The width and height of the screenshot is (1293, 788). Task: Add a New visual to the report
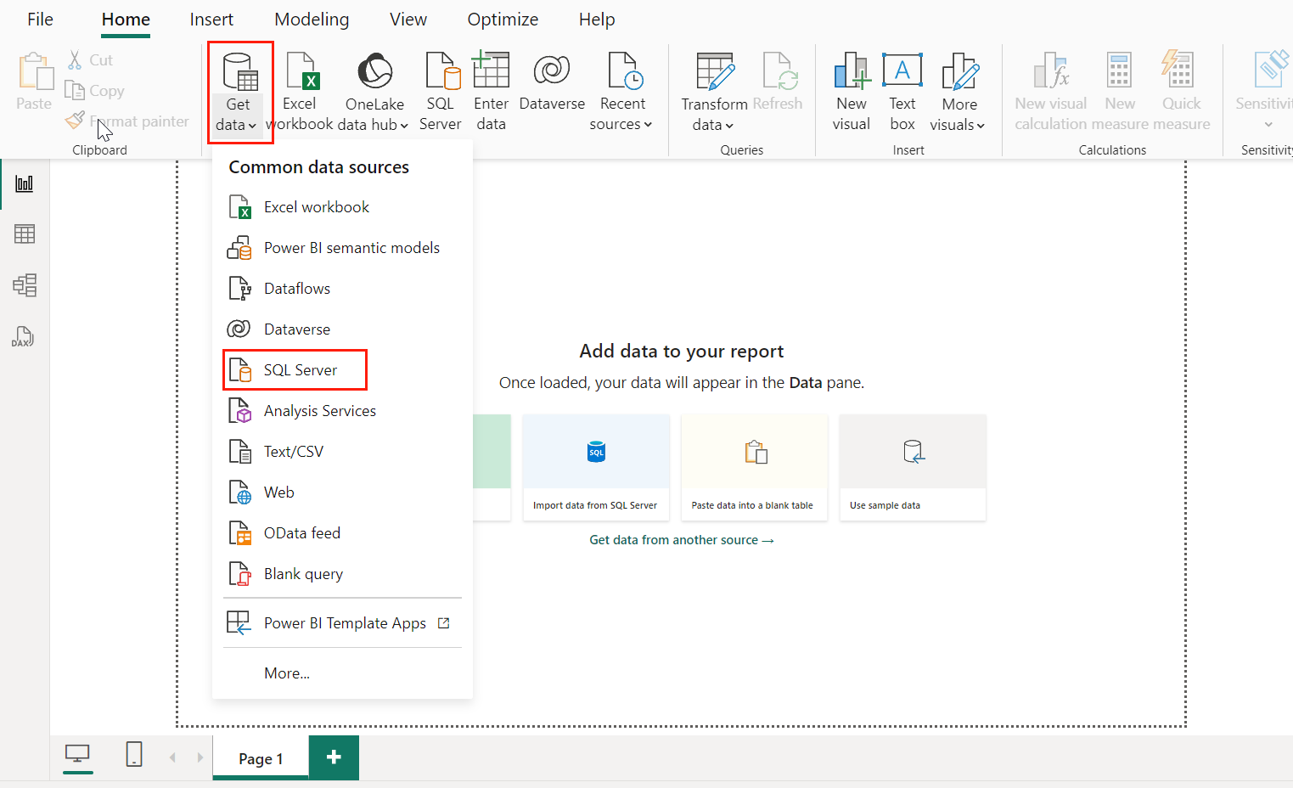click(x=851, y=89)
